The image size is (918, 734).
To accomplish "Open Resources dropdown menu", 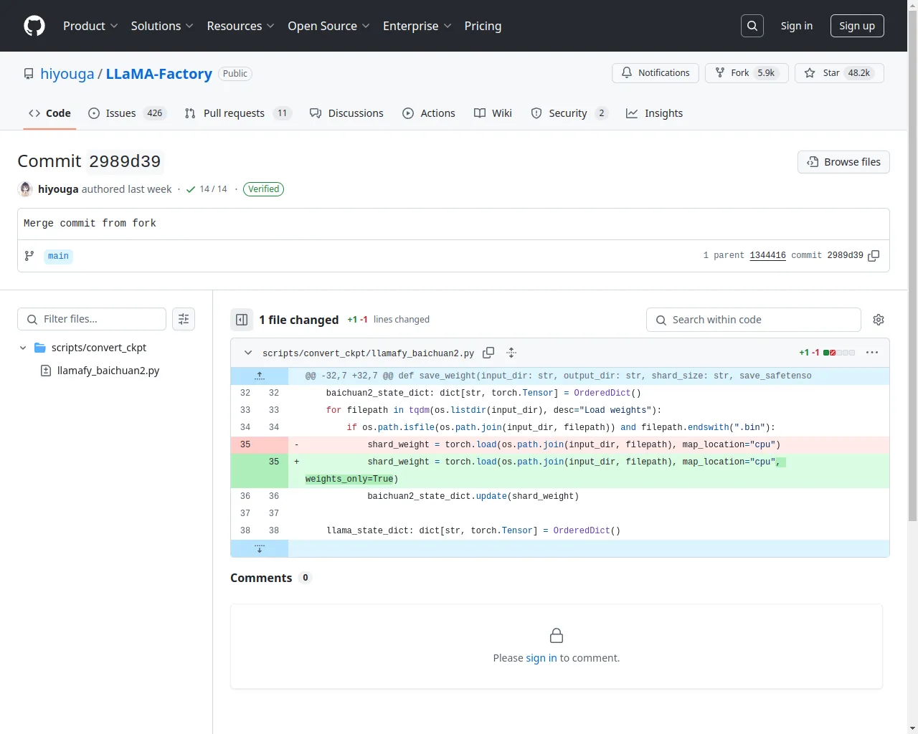I will pyautogui.click(x=240, y=26).
